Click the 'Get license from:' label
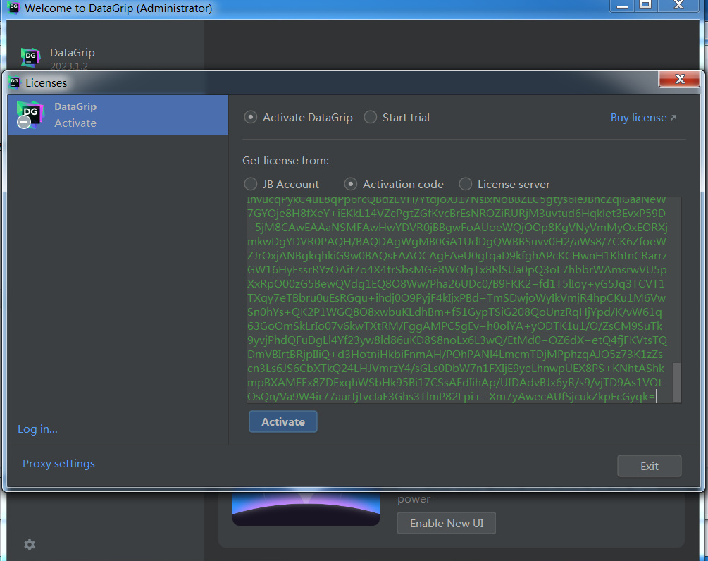Screen dimensions: 708x561 [286, 161]
